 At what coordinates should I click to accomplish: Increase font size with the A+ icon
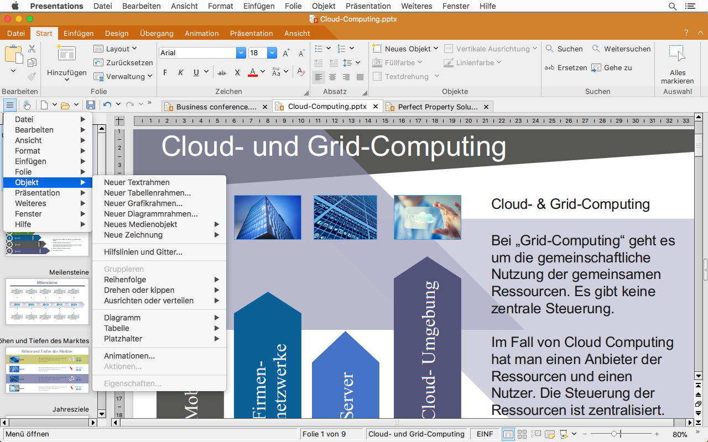[286, 53]
